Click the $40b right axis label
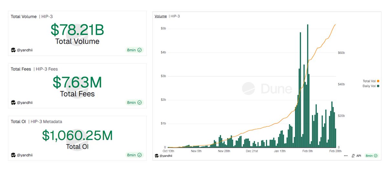 pos(341,84)
